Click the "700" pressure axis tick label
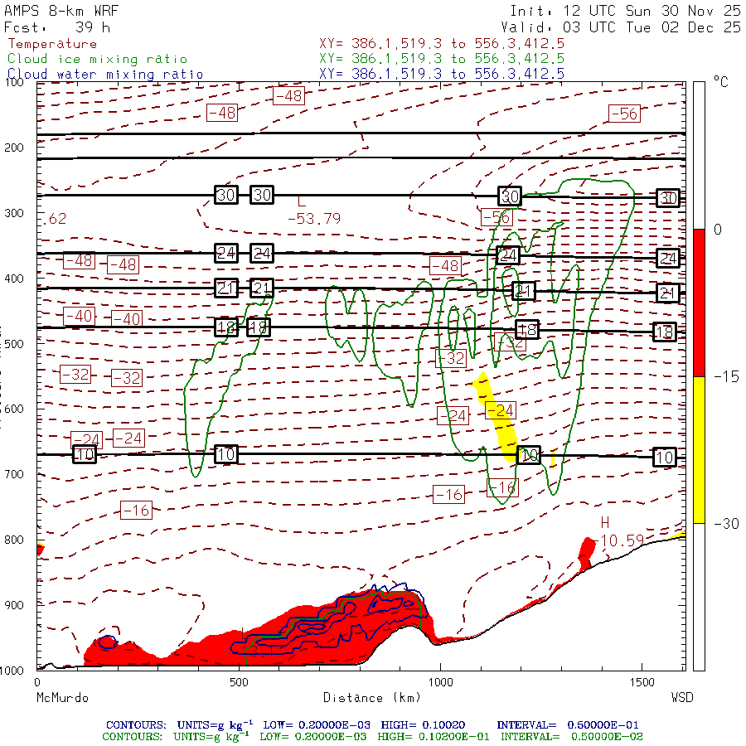746x746 pixels. tap(14, 474)
